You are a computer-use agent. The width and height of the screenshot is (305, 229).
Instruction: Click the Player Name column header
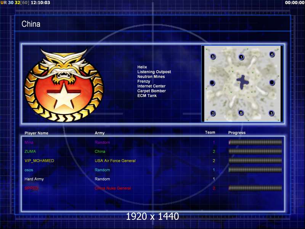pos(36,133)
